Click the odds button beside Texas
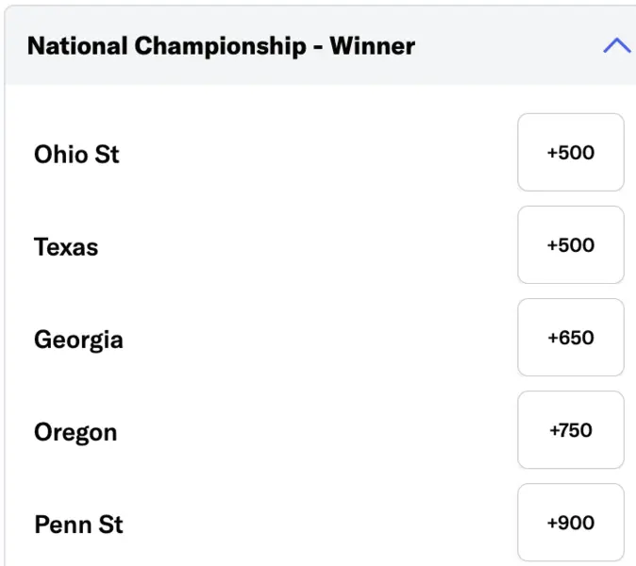636x566 pixels. (570, 245)
